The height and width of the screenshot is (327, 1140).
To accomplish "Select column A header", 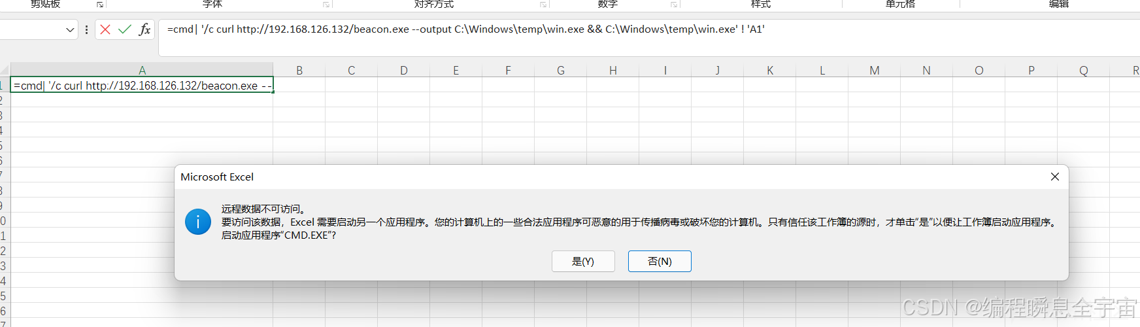I will coord(142,70).
